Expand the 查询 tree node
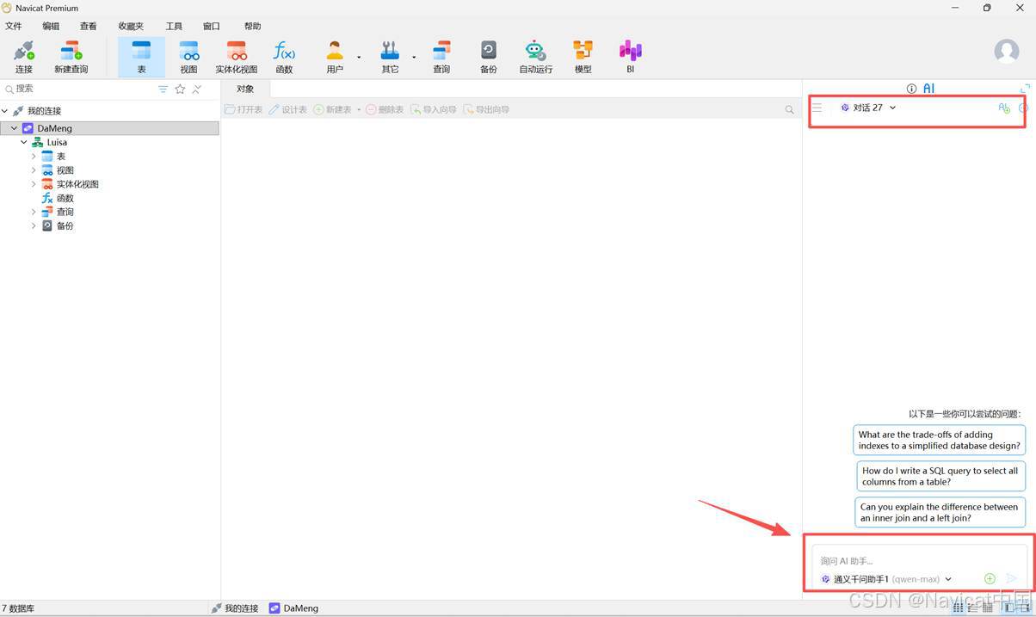Screen dimensions: 1036x617 click(x=34, y=212)
